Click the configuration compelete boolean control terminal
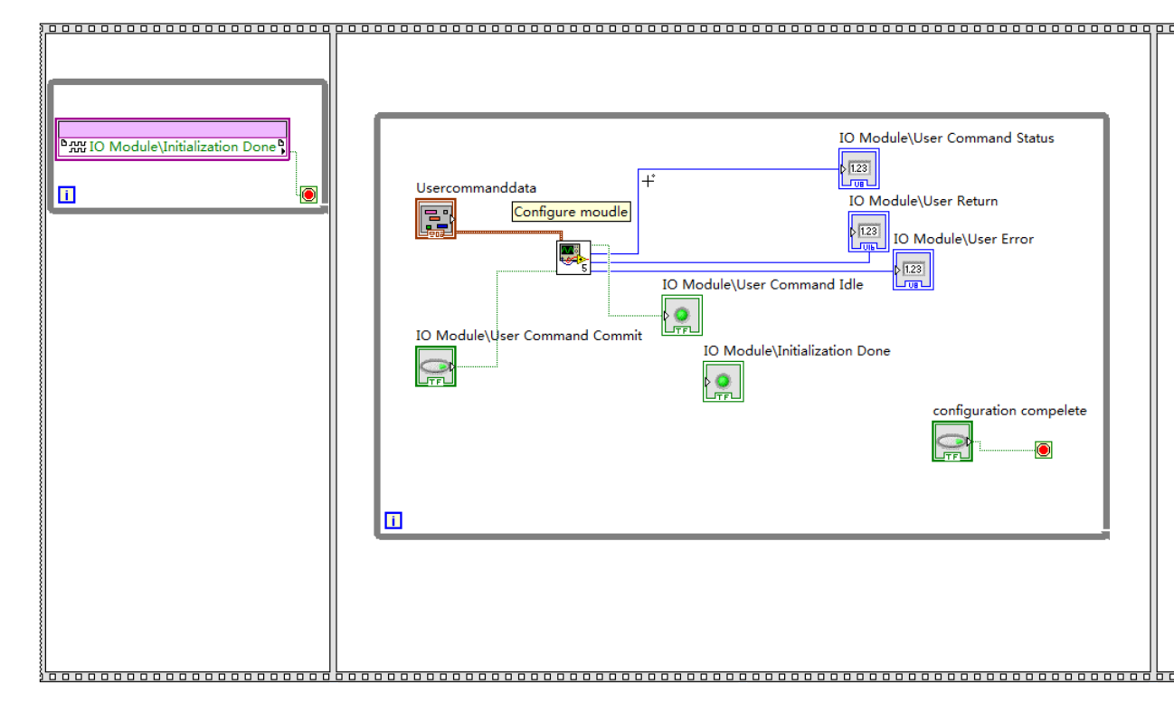1174x713 pixels. (952, 442)
